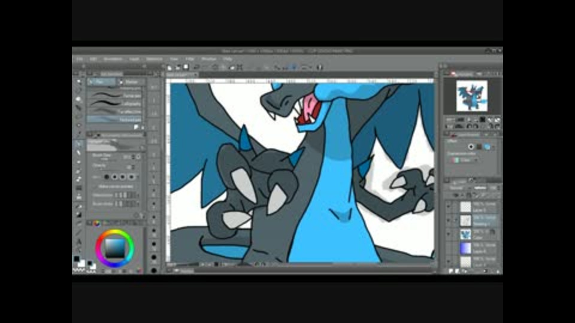Select the main drawing color swatch
575x323 pixels.
[77, 259]
